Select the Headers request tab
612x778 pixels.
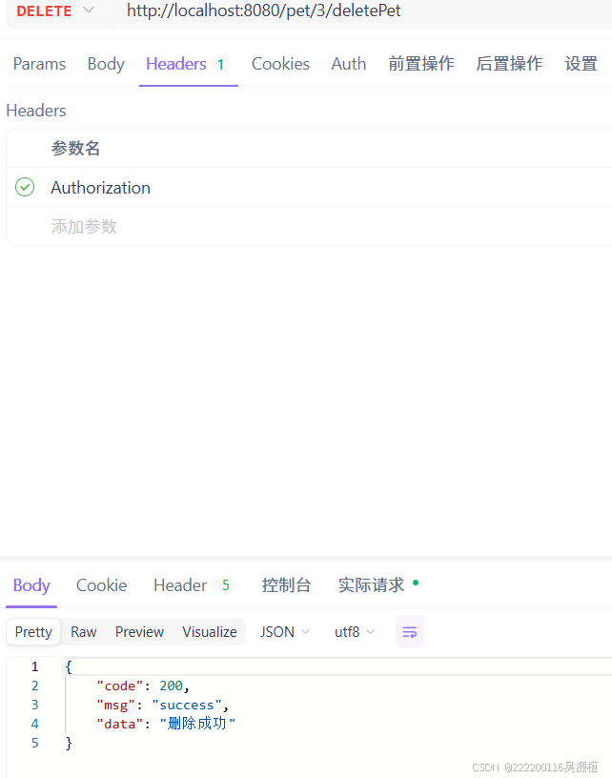188,64
